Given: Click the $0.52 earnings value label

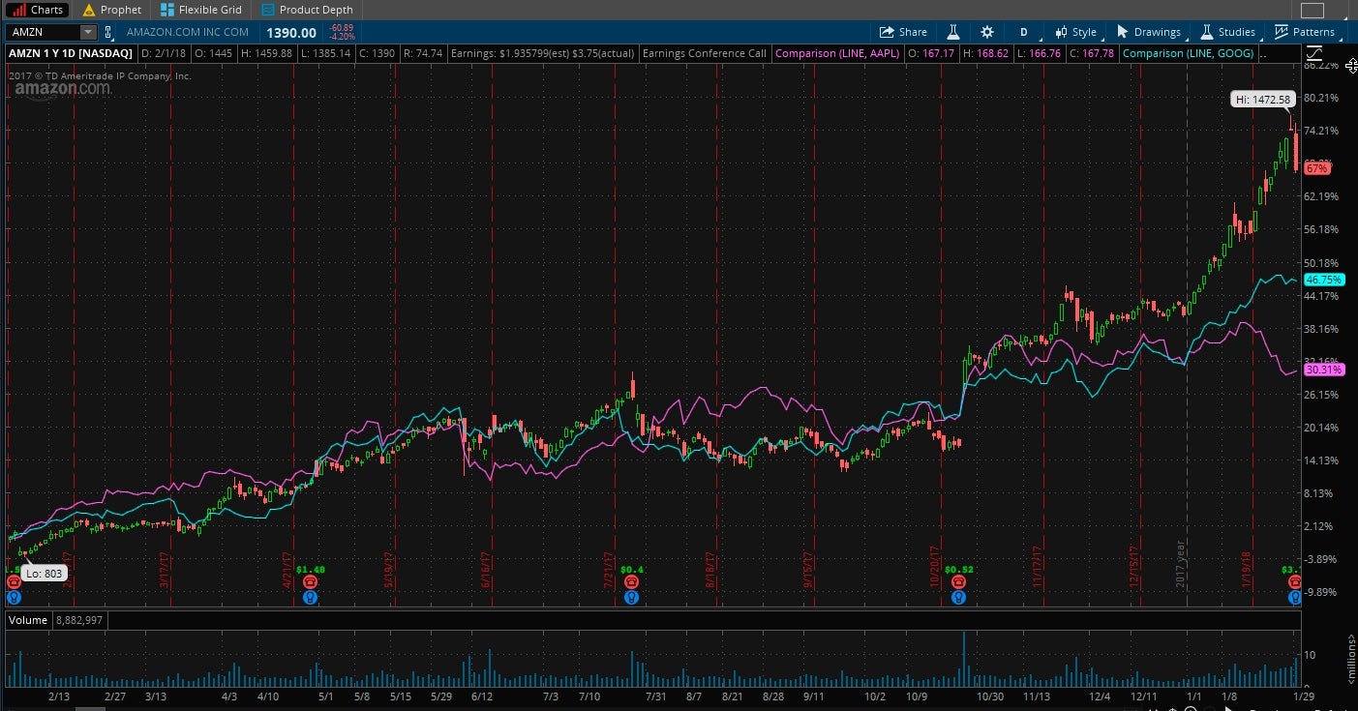Looking at the screenshot, I should pos(959,570).
